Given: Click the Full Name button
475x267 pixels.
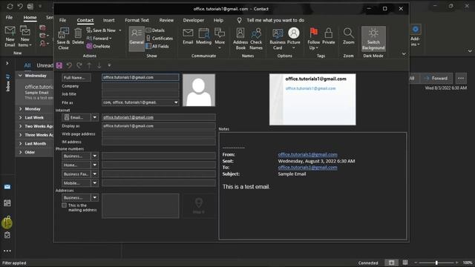Looking at the screenshot, I should tap(76, 77).
